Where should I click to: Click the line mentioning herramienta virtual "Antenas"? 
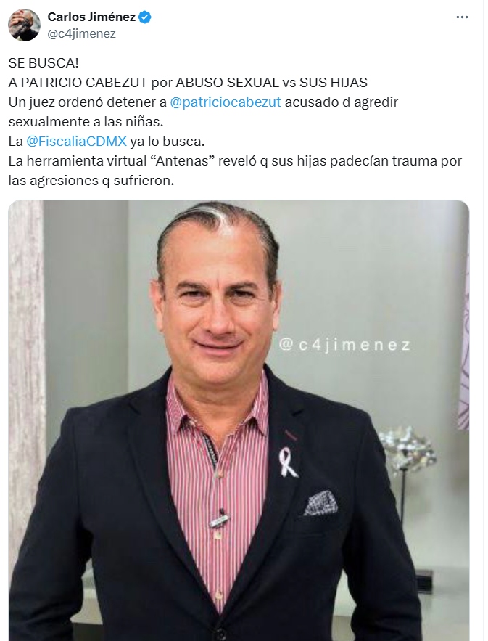click(x=235, y=160)
